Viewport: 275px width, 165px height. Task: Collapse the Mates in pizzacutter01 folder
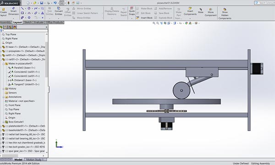coord(4,64)
